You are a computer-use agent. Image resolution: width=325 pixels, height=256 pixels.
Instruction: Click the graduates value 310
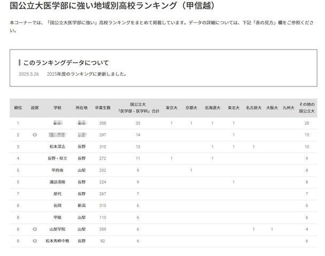[103, 147]
